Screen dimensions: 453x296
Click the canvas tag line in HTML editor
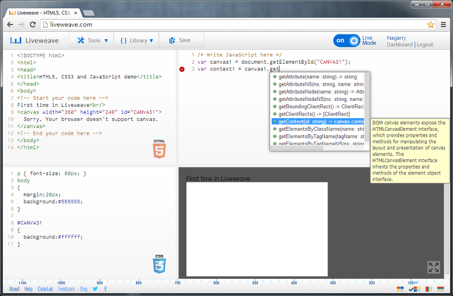(90, 112)
